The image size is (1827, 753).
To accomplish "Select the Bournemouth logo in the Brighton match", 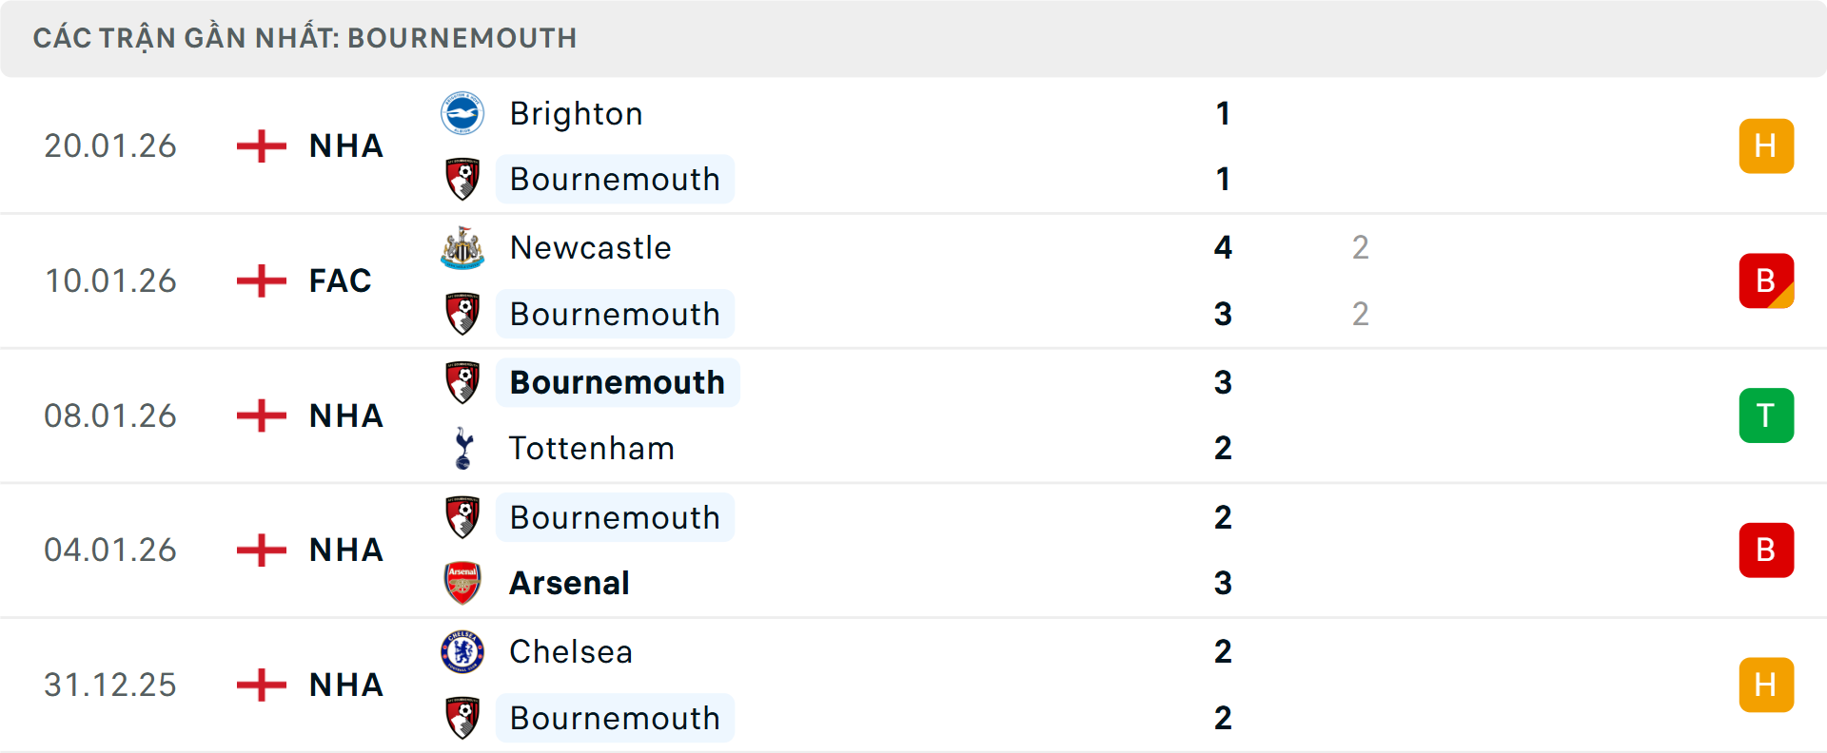I will [462, 179].
